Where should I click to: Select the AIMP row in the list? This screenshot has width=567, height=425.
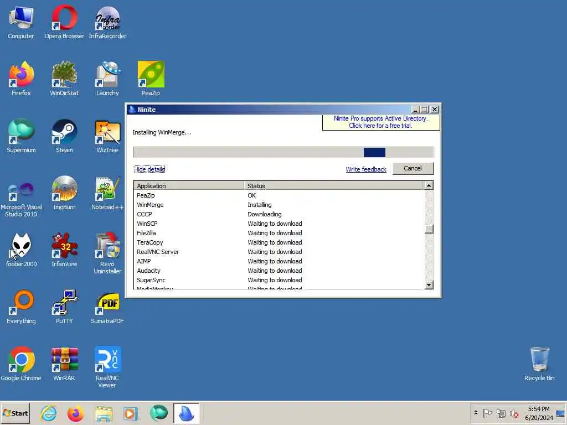click(x=279, y=261)
